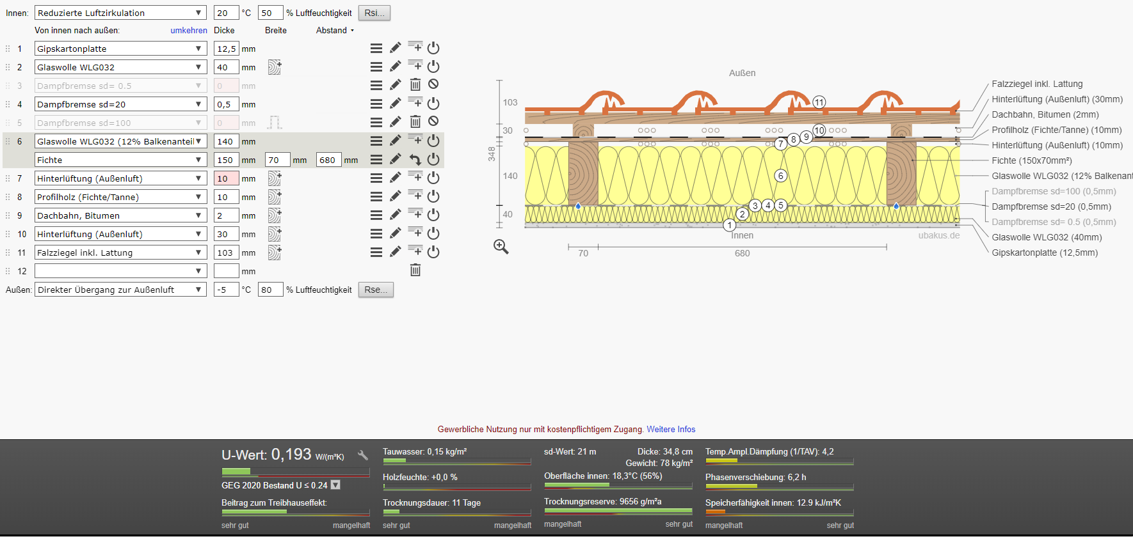The image size is (1133, 537).
Task: Click the Gipskartonplatte thickness field 12,5
Action: point(226,49)
